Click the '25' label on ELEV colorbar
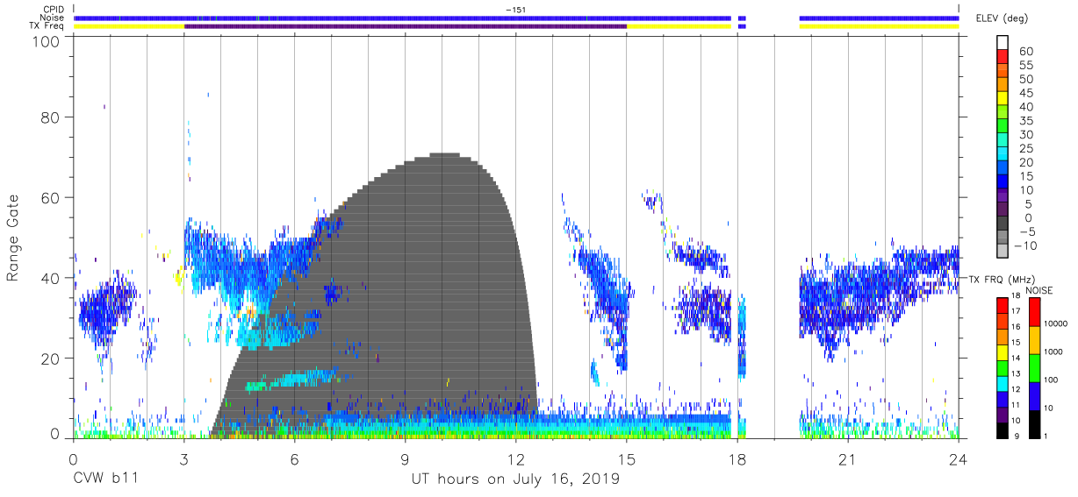 (x=1025, y=149)
